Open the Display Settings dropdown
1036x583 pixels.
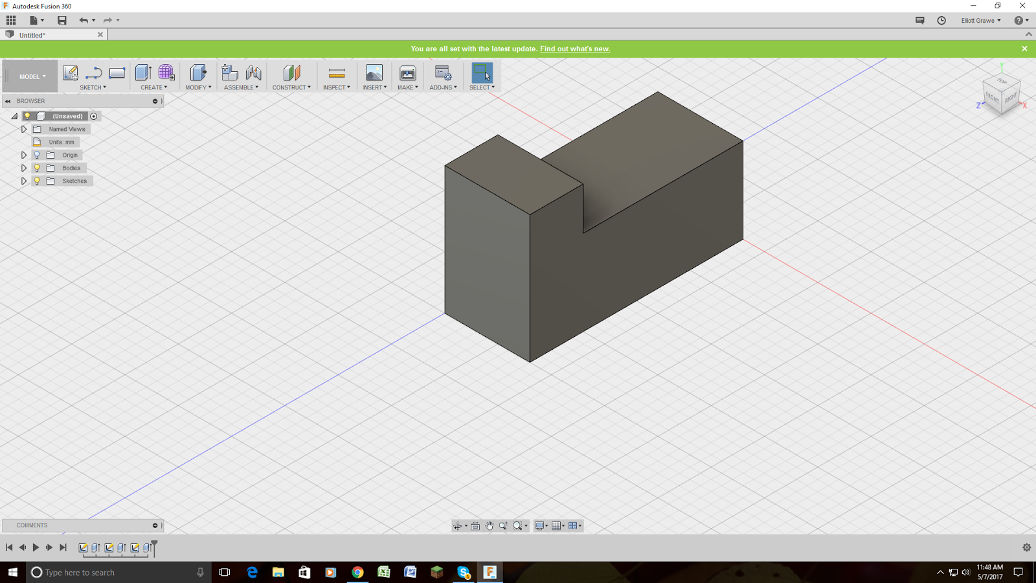click(541, 526)
